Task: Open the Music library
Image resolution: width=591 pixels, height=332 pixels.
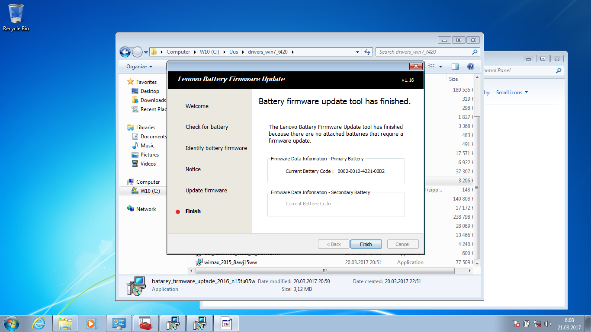Action: 147,146
